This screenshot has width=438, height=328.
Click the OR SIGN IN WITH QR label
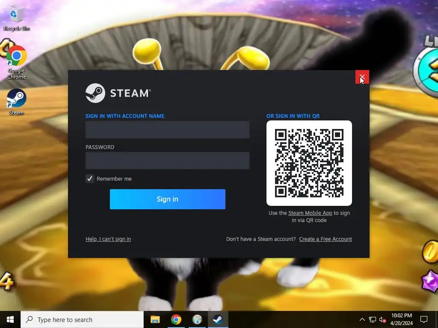pyautogui.click(x=293, y=116)
